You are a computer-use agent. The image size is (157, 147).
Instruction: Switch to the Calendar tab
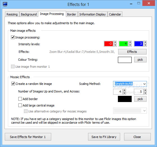(x=115, y=14)
